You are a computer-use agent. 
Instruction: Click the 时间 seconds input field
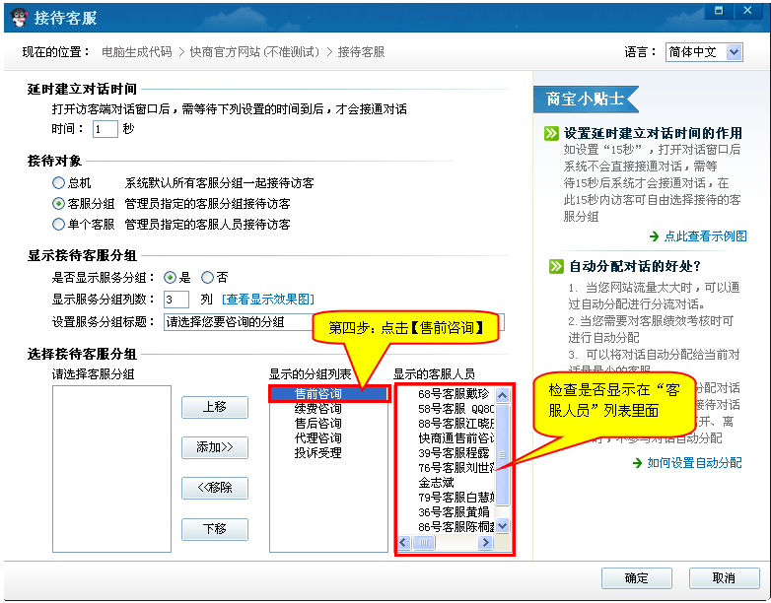(x=105, y=129)
